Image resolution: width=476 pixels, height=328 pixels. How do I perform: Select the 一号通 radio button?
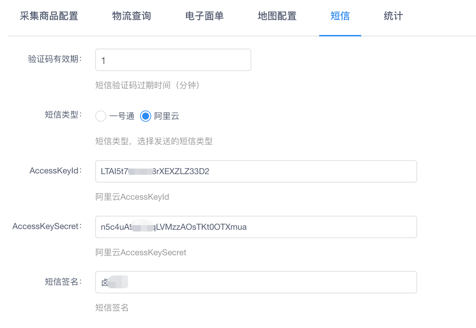[x=101, y=116]
